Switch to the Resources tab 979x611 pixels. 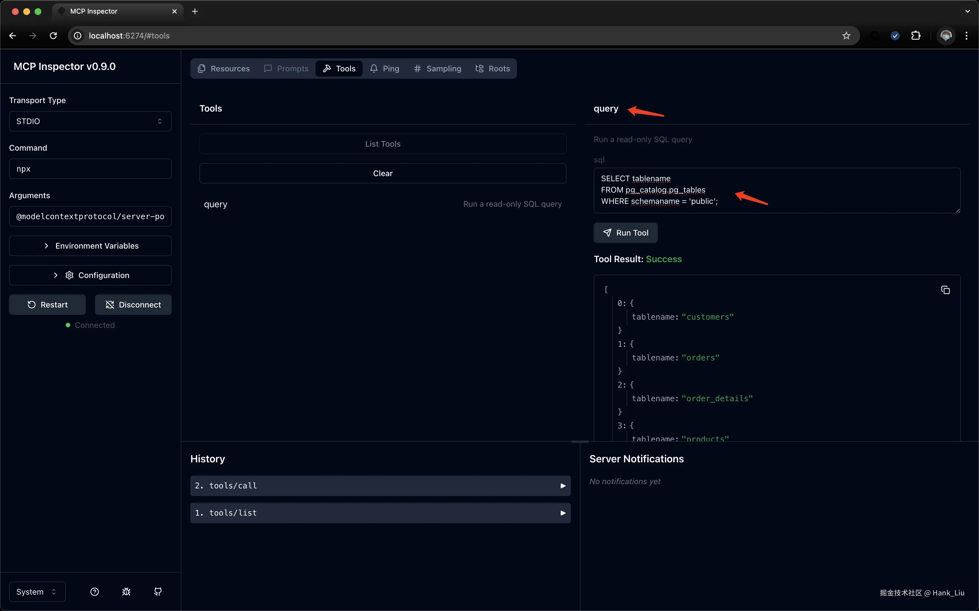point(224,69)
